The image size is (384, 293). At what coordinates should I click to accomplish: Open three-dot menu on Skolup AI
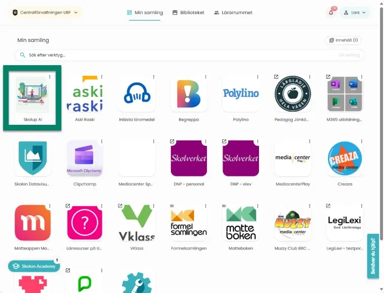(x=50, y=77)
